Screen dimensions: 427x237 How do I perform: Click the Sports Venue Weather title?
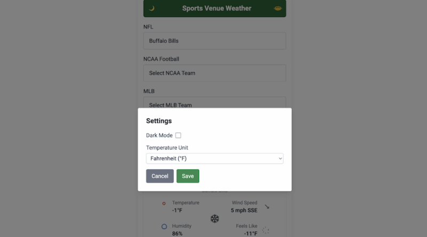[x=217, y=9]
